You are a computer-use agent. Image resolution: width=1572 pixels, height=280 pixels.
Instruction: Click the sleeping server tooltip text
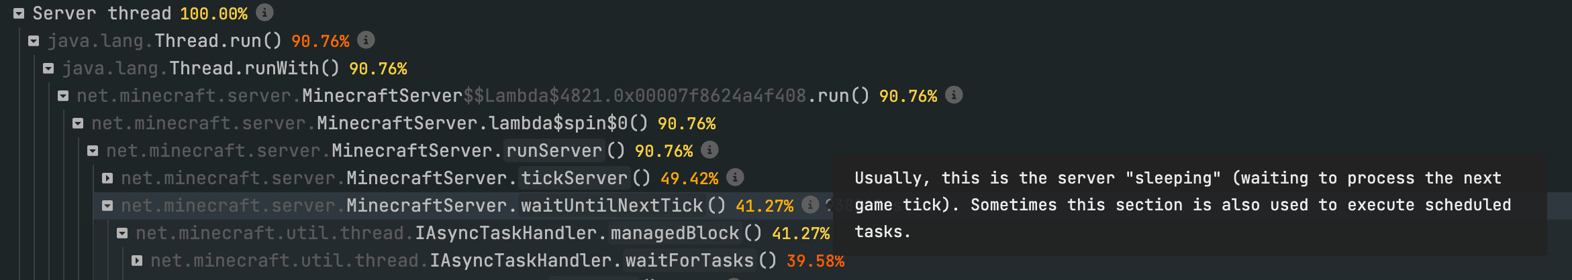pos(1181,205)
